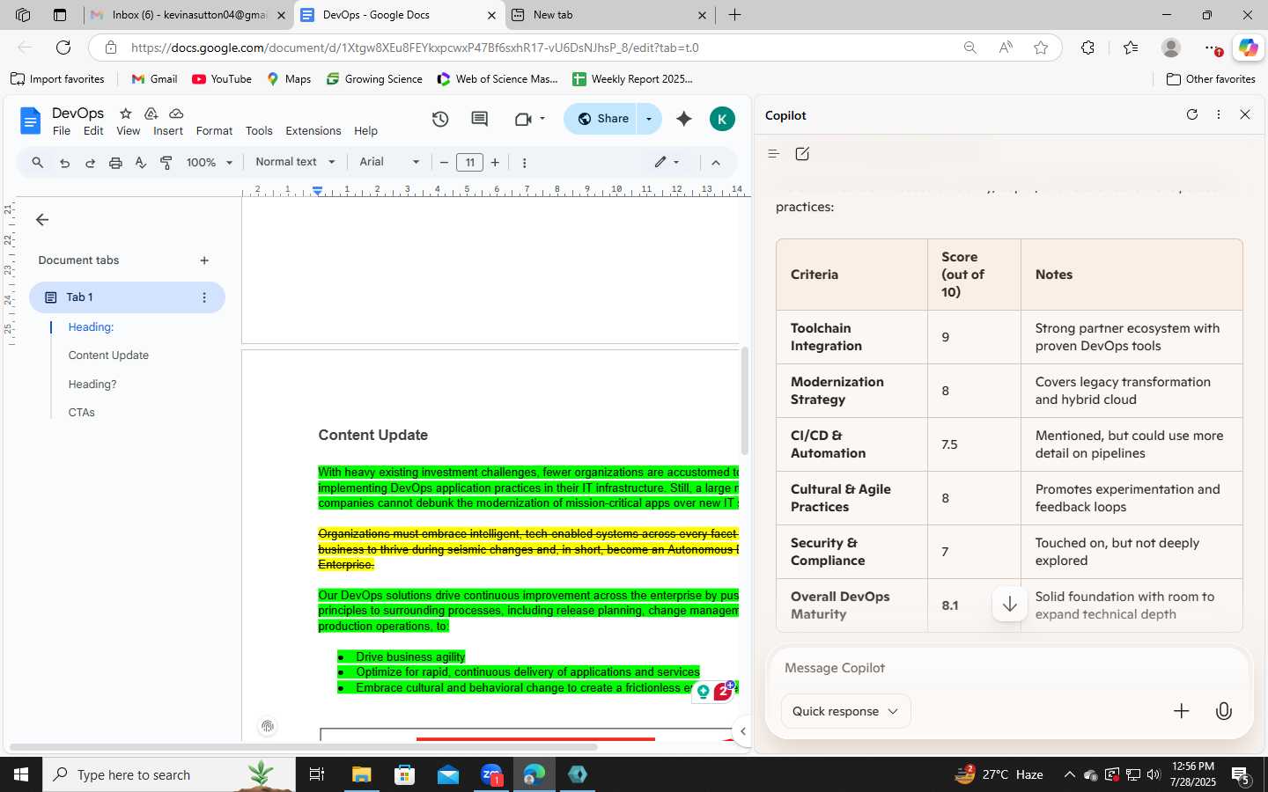Collapse the Docs toolbar header

pos(716,163)
